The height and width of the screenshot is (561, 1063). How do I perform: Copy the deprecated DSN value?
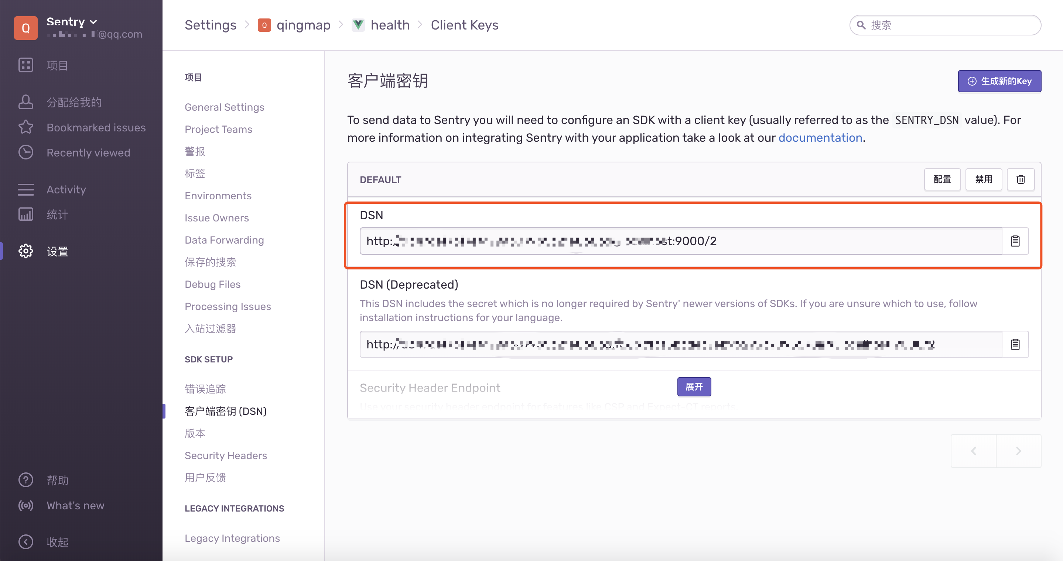(1015, 344)
